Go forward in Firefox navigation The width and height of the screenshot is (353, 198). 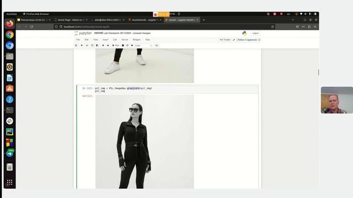point(26,27)
